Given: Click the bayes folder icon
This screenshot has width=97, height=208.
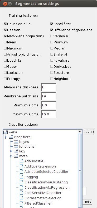Looking at the screenshot, I should point(16,142).
